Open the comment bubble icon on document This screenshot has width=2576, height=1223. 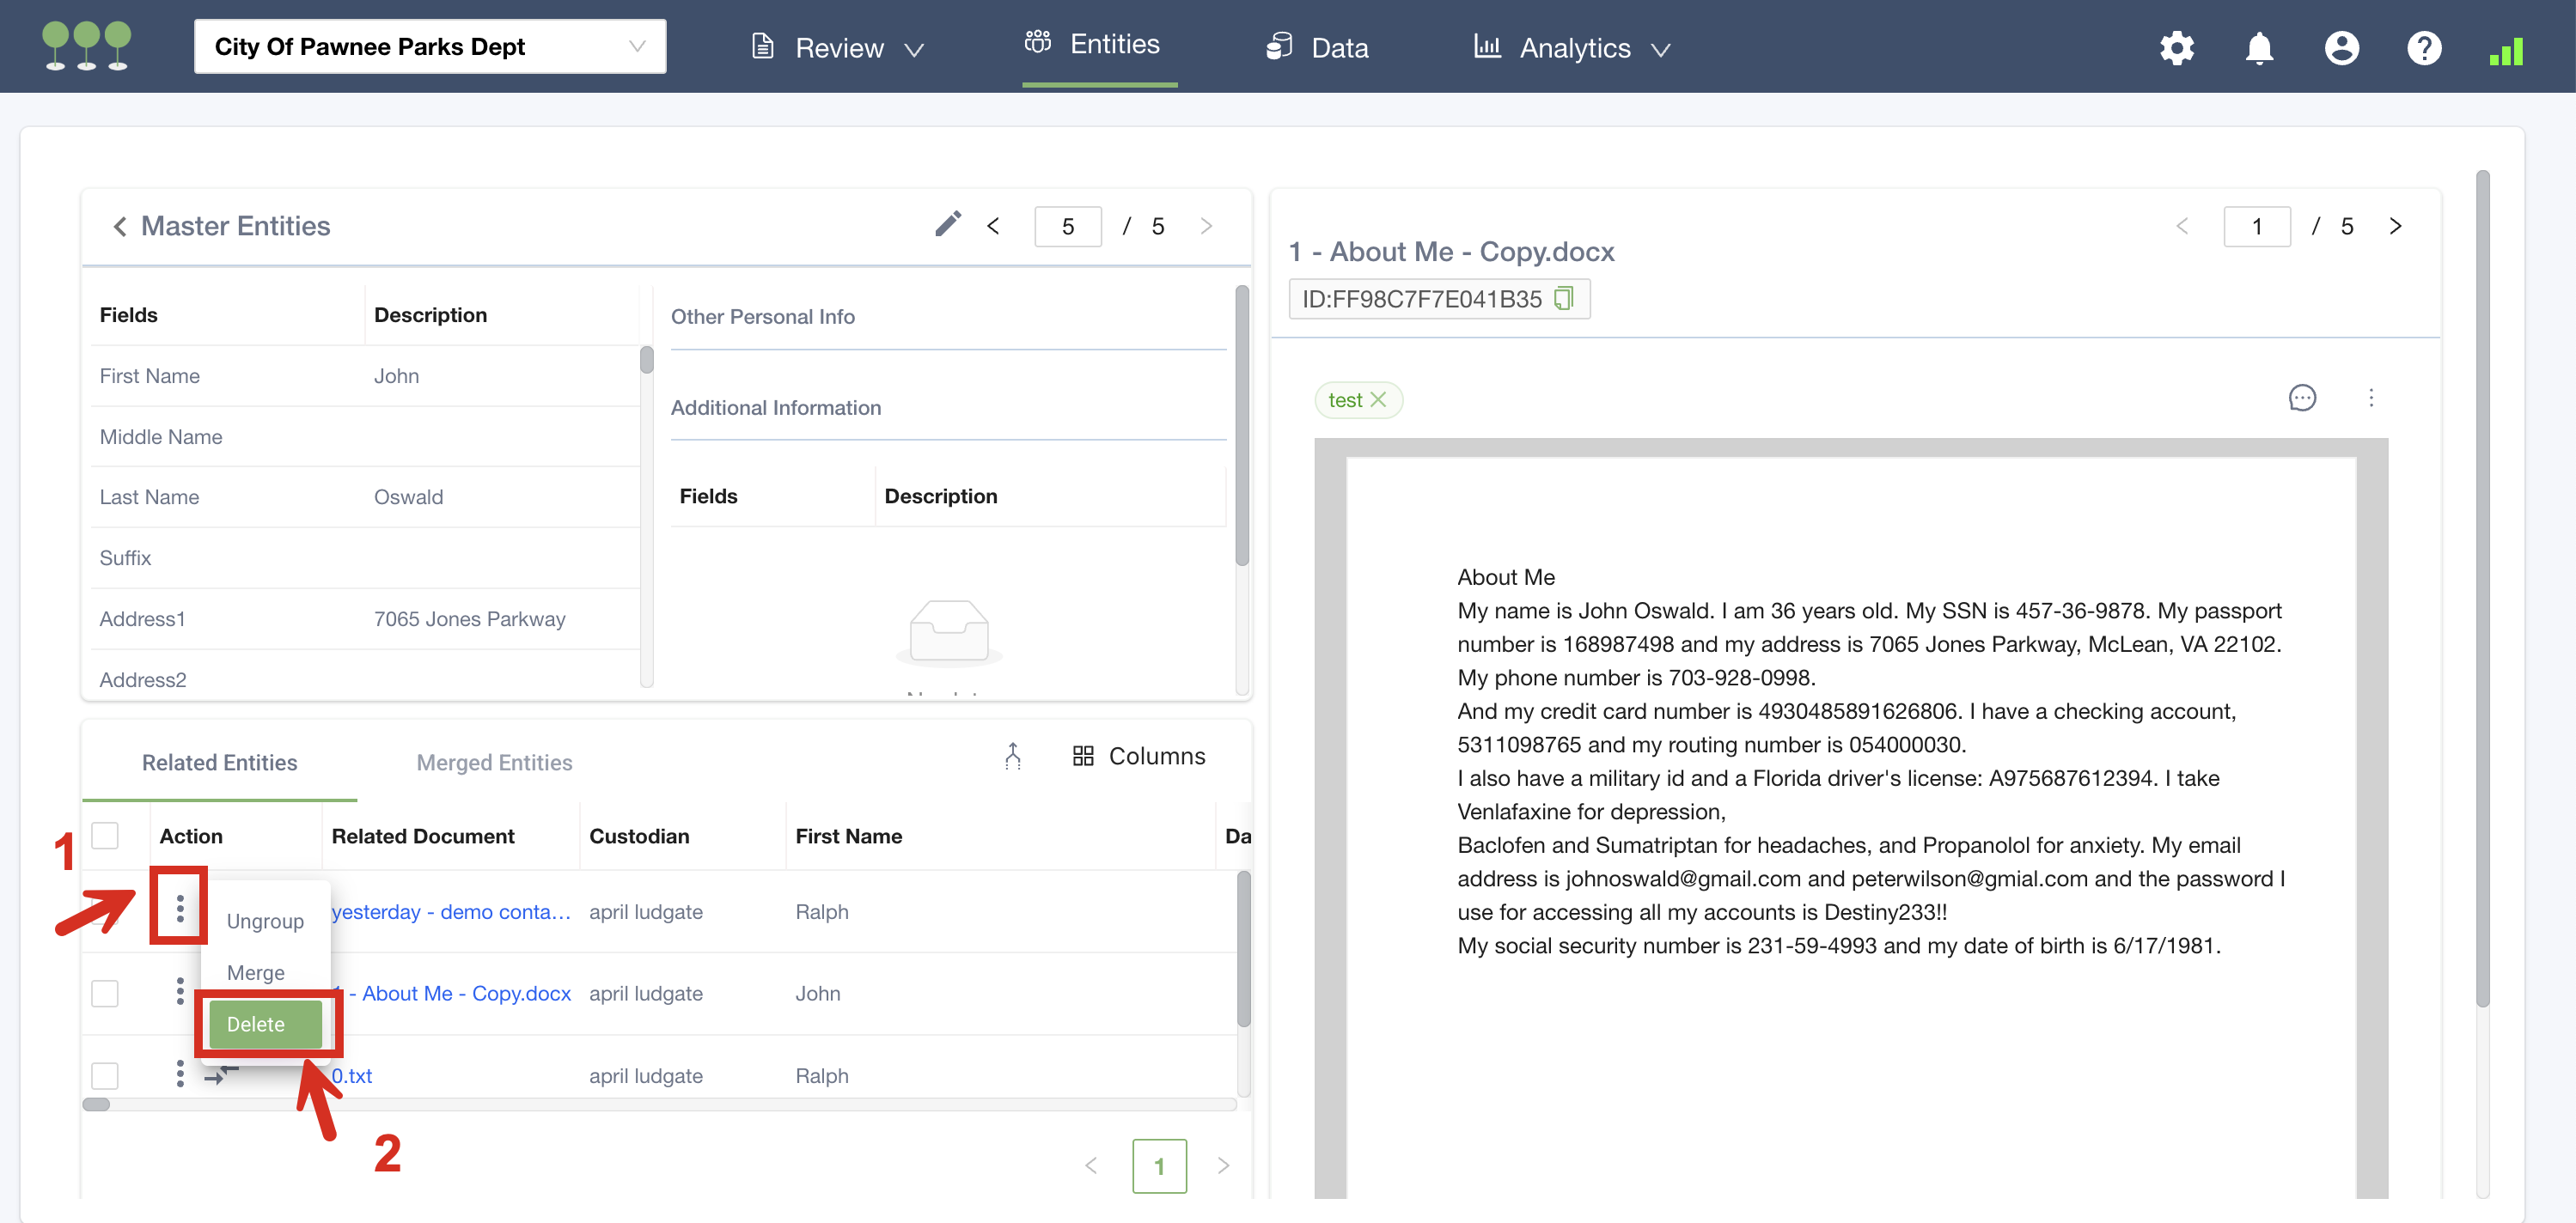point(2301,398)
